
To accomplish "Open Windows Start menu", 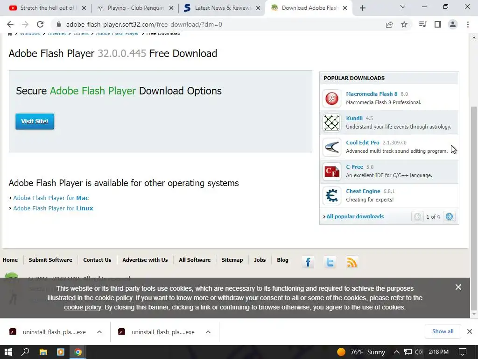I will click(x=8, y=352).
